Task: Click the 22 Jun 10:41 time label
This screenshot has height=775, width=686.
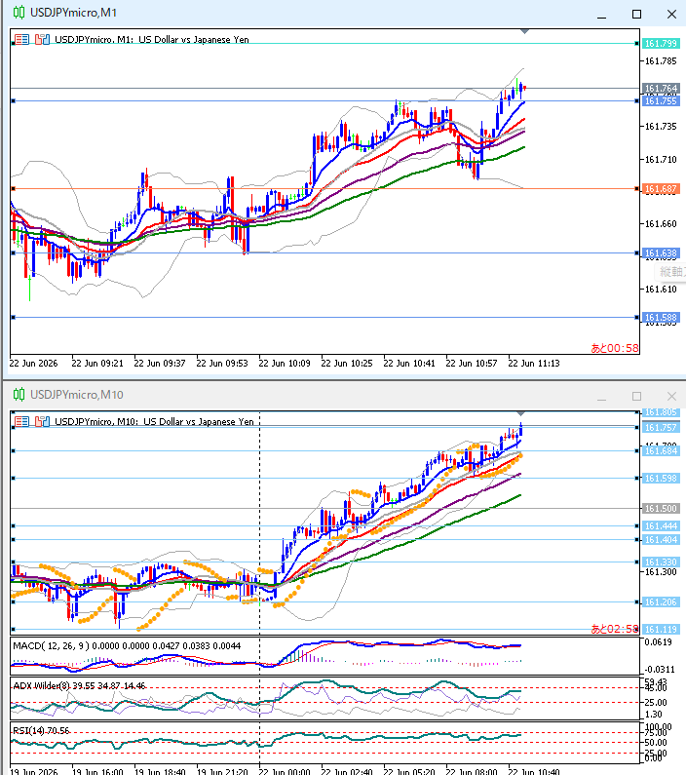Action: coord(409,364)
